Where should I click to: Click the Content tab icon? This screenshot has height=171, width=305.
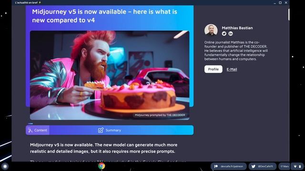(30, 130)
